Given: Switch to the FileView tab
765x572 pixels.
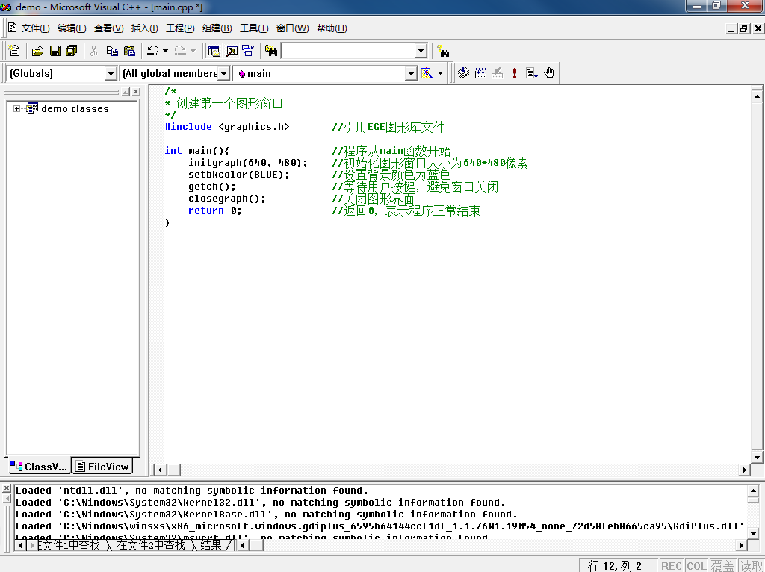Looking at the screenshot, I should (102, 467).
